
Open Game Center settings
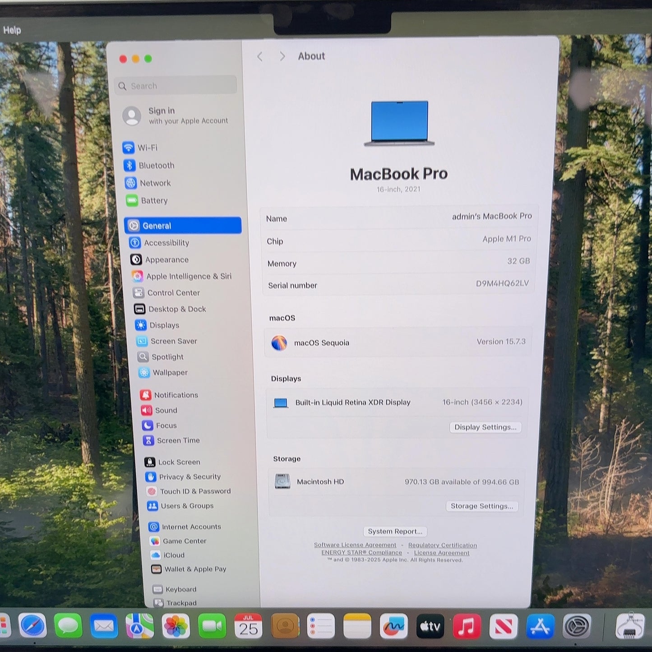[x=178, y=541]
